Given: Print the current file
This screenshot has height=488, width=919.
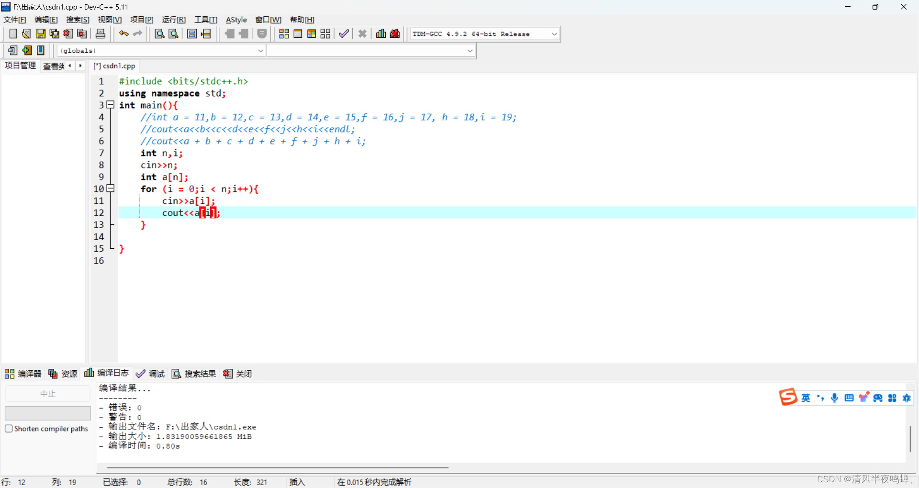Looking at the screenshot, I should click(101, 33).
